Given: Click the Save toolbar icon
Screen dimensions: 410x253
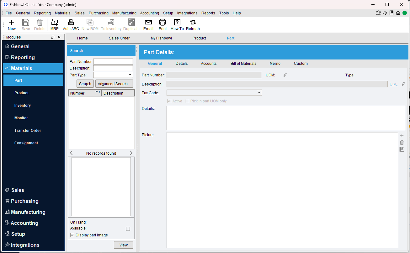Looking at the screenshot, I should 26,25.
